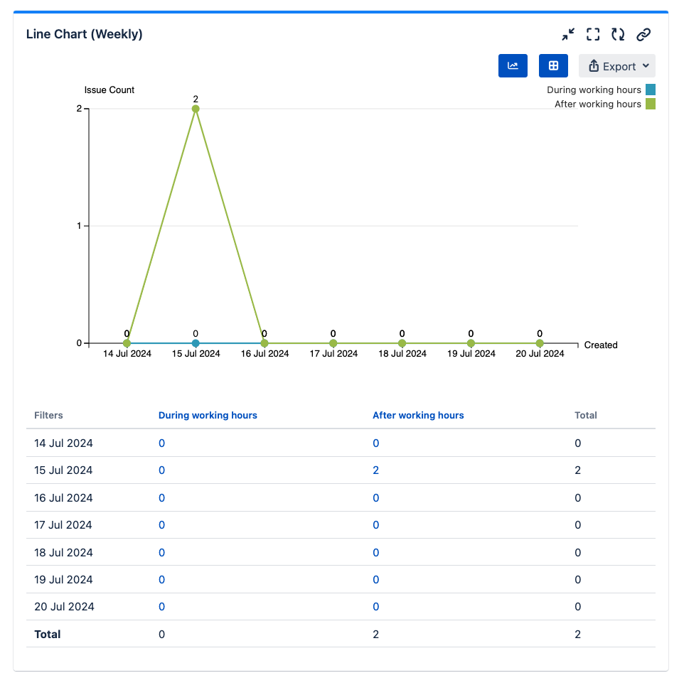Refresh the Line Chart gadget
The width and height of the screenshot is (684, 690).
coord(618,34)
